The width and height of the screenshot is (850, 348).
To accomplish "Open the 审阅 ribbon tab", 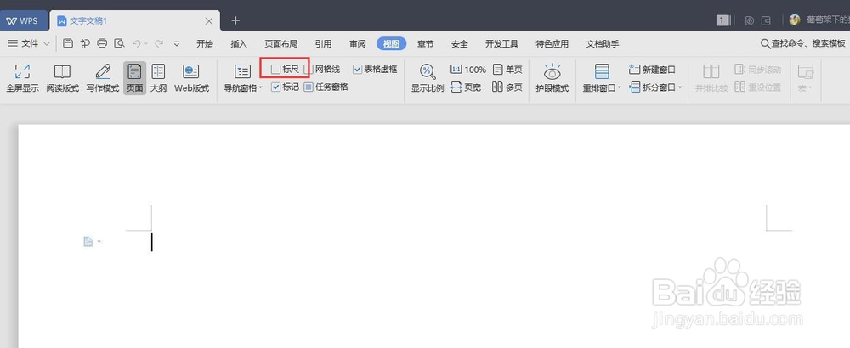I will [x=357, y=44].
